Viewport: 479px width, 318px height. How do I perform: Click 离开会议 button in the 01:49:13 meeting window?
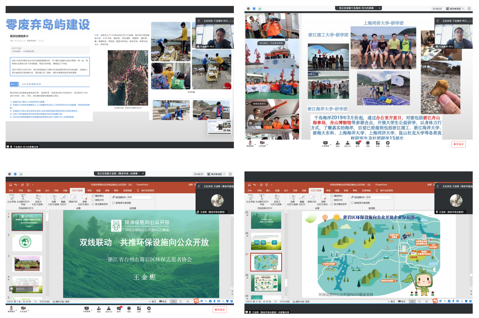click(x=220, y=310)
